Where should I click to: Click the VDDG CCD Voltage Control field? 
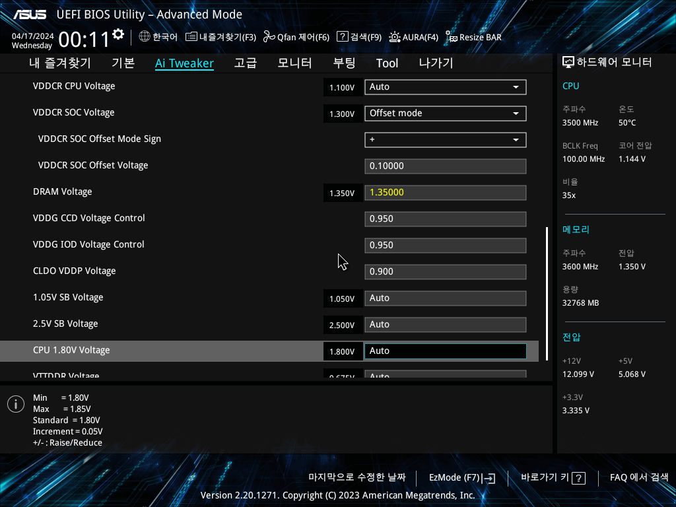[446, 219]
